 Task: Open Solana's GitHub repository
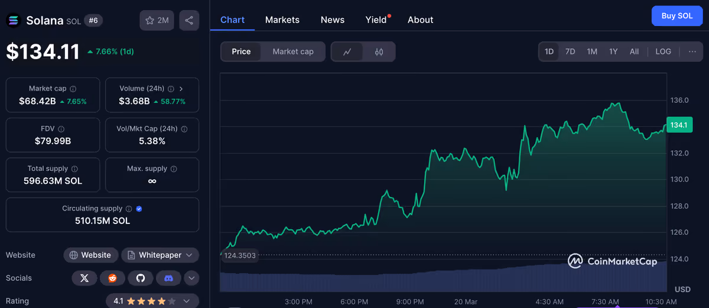pyautogui.click(x=140, y=278)
